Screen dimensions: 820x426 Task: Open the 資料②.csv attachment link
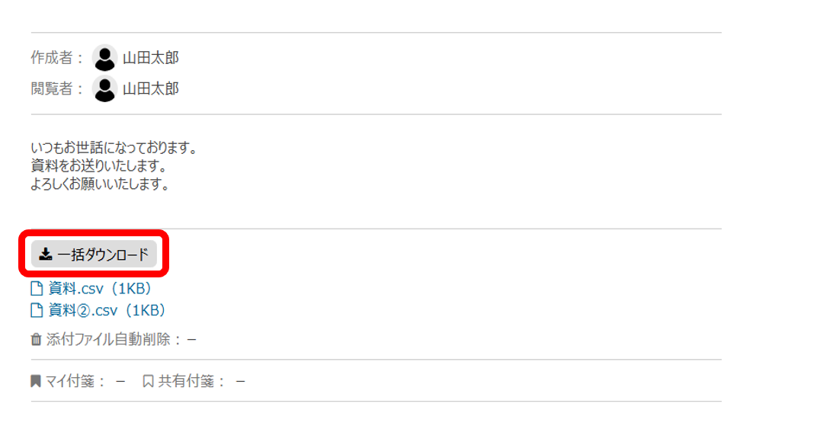pyautogui.click(x=107, y=310)
